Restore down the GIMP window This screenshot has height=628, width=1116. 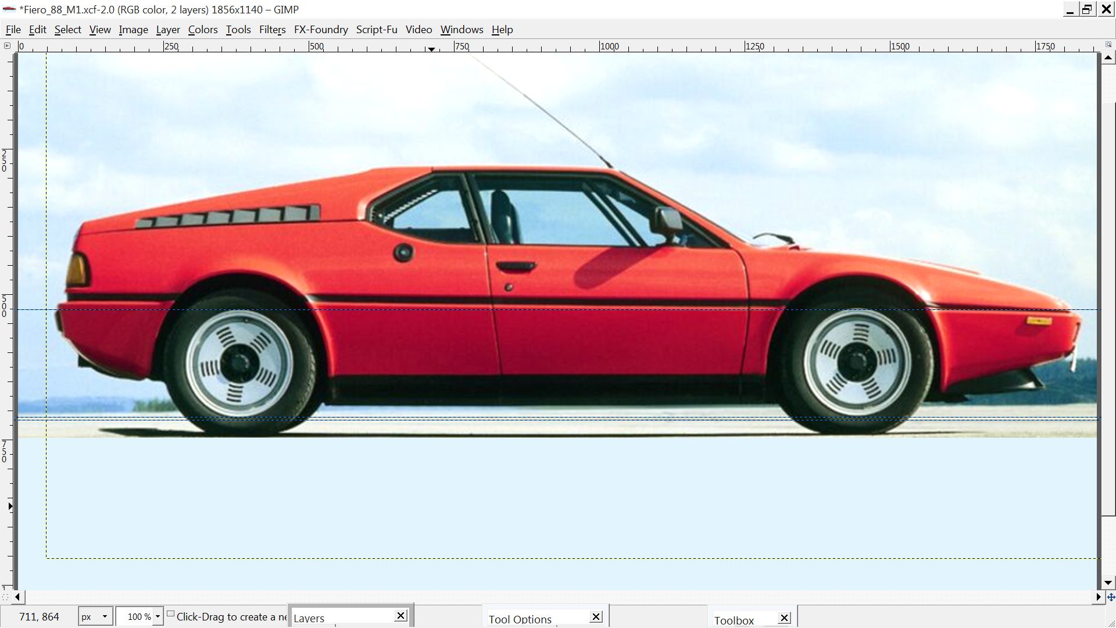(1087, 9)
